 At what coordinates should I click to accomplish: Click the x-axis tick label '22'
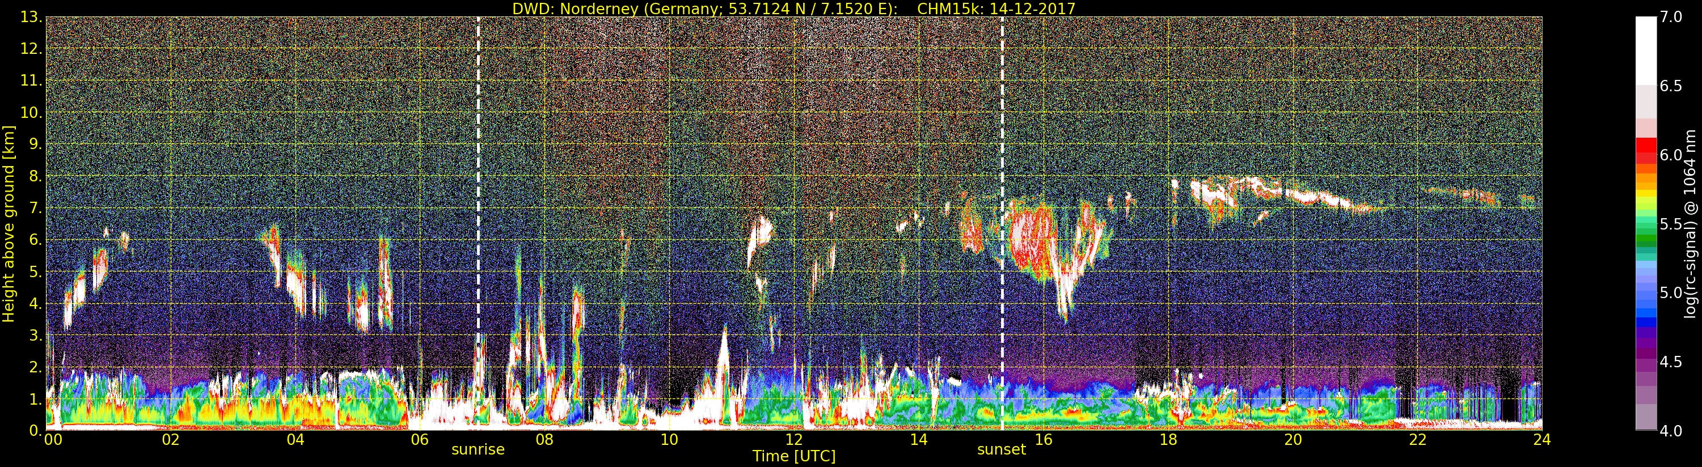coord(1418,440)
